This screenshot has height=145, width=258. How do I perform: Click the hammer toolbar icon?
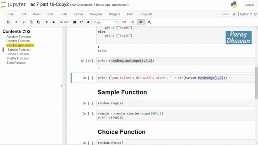[x=150, y=22]
